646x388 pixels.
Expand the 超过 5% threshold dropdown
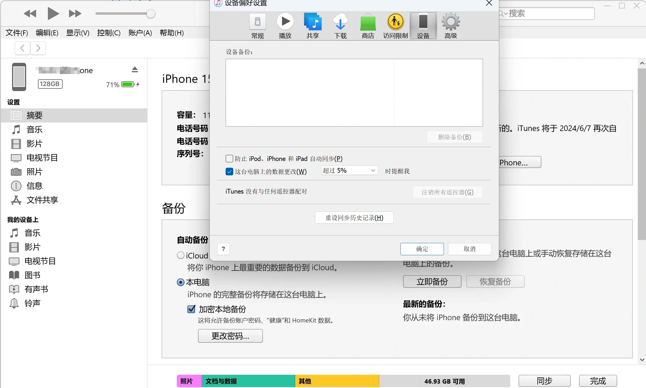(x=349, y=171)
